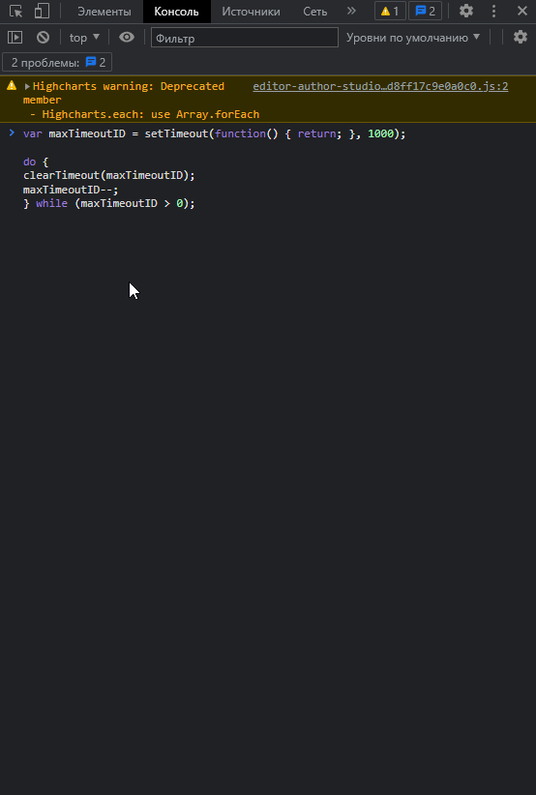Image resolution: width=536 pixels, height=795 pixels.
Task: Toggle the live expression eye icon
Action: coord(127,37)
